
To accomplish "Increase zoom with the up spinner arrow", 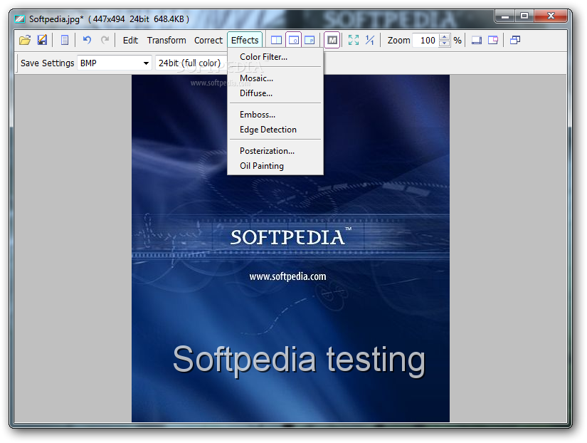I will click(x=445, y=37).
